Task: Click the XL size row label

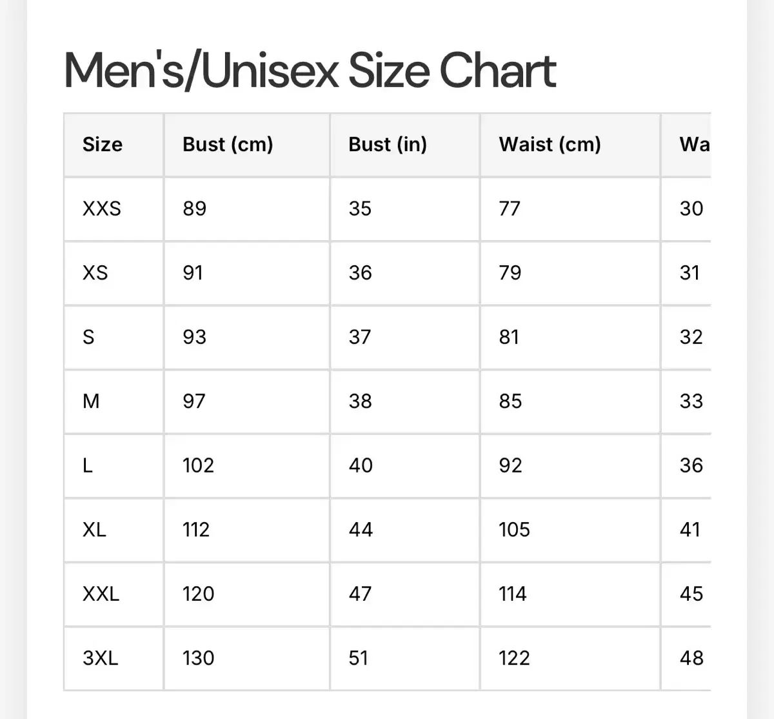Action: point(94,529)
